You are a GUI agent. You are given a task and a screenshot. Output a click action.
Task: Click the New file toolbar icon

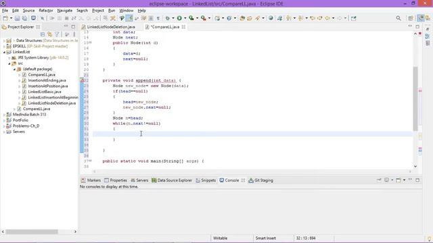[5, 18]
